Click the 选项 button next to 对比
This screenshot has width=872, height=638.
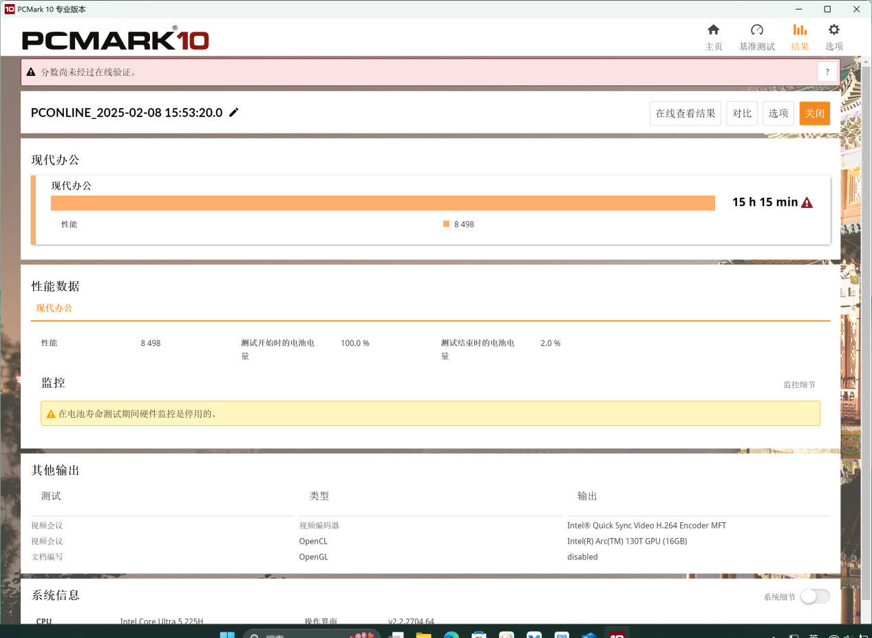778,114
